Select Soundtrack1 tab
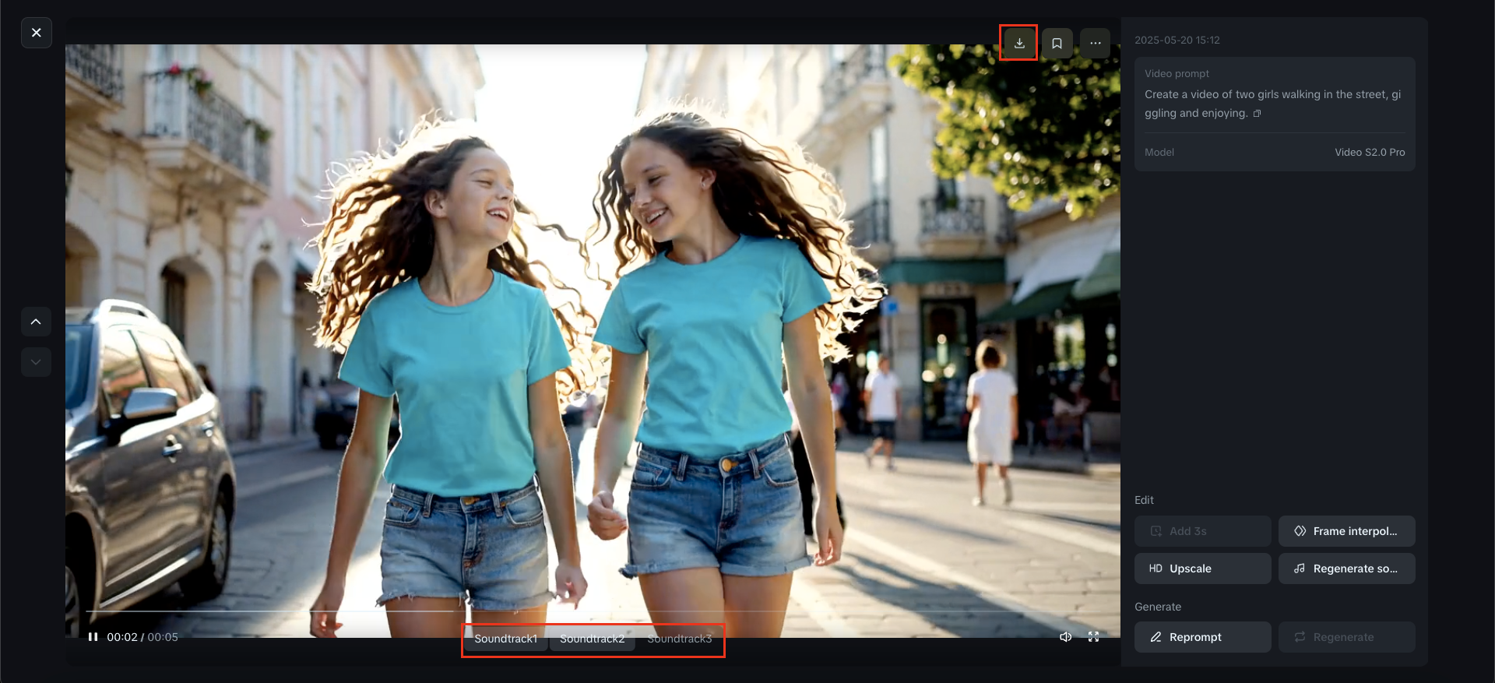The height and width of the screenshot is (683, 1495). (x=506, y=639)
